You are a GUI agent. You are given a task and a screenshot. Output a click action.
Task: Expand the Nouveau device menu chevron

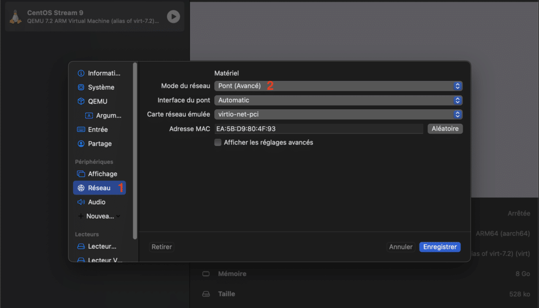[118, 216]
